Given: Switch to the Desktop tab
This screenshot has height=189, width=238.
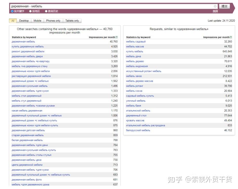Looking at the screenshot, I should click(24, 21).
